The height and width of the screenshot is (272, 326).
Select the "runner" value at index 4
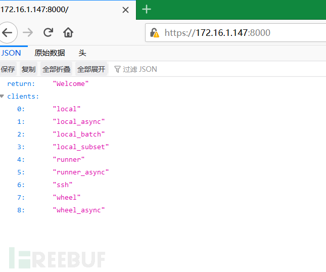(x=69, y=159)
